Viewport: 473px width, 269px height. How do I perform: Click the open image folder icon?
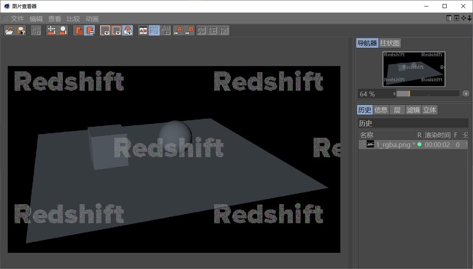9,30
